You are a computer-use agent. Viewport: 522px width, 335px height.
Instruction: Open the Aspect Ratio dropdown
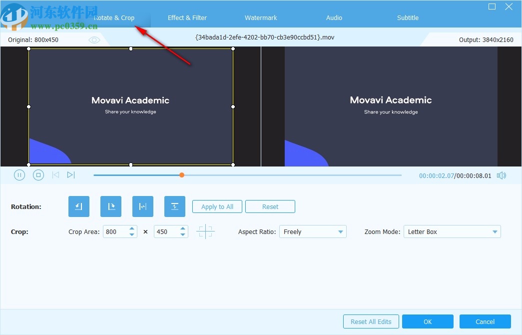[313, 231]
